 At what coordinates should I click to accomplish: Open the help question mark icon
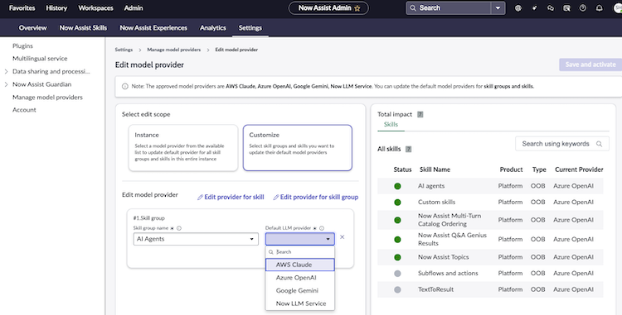point(583,8)
